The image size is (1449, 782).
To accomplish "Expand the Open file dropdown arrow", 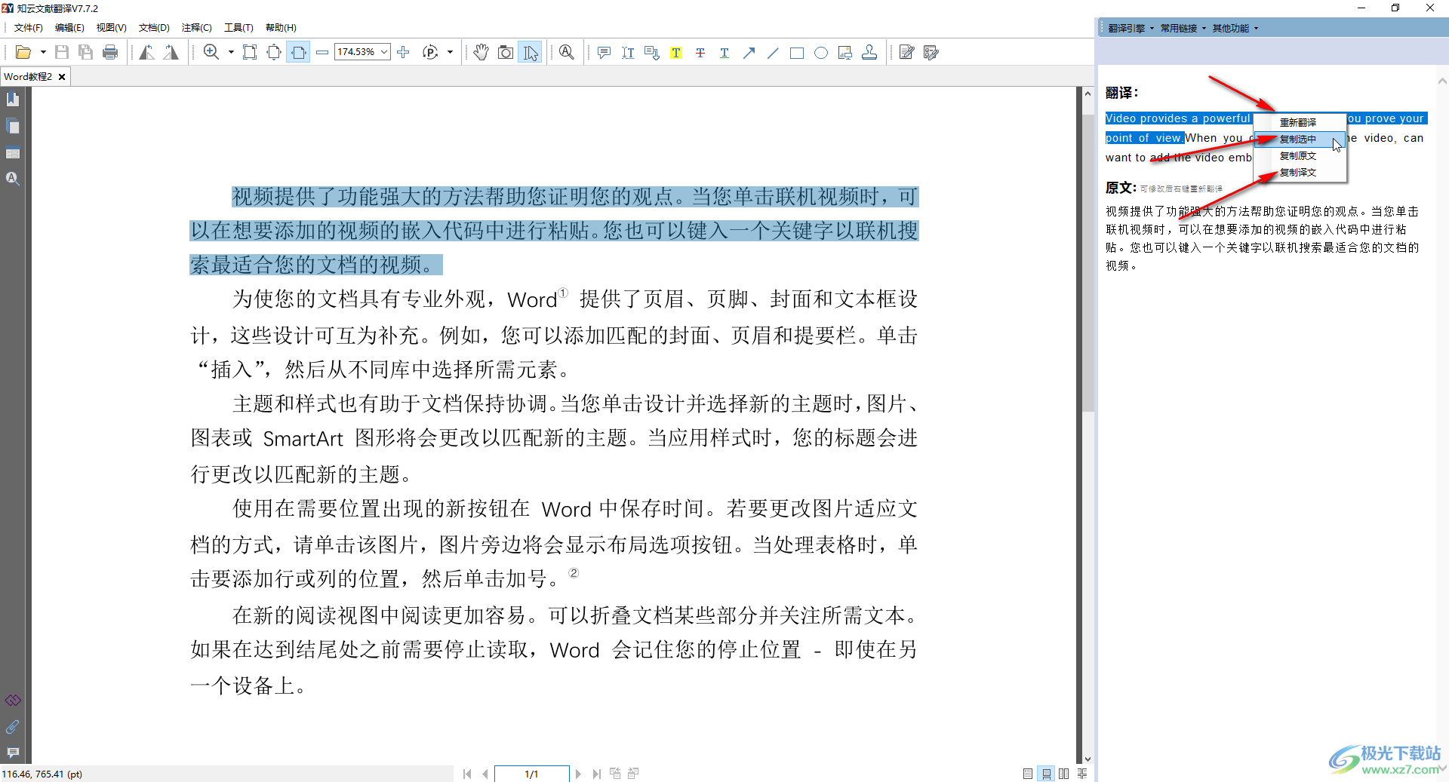I will tap(43, 53).
